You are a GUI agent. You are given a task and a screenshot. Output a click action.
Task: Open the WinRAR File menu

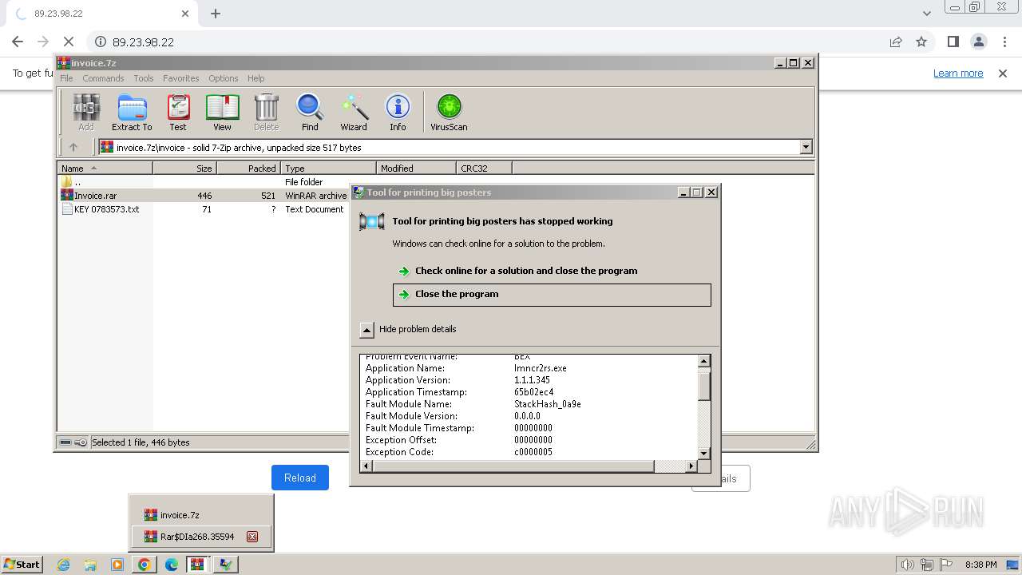(66, 78)
